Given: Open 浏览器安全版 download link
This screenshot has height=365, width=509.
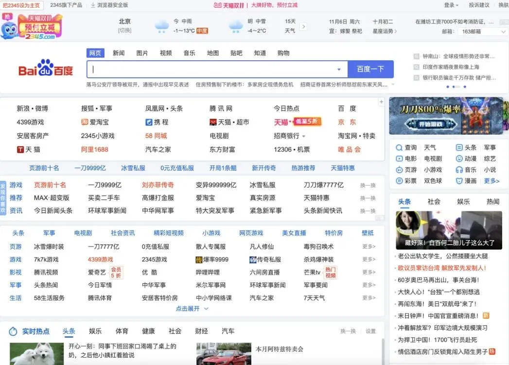Looking at the screenshot, I should coord(109,5).
